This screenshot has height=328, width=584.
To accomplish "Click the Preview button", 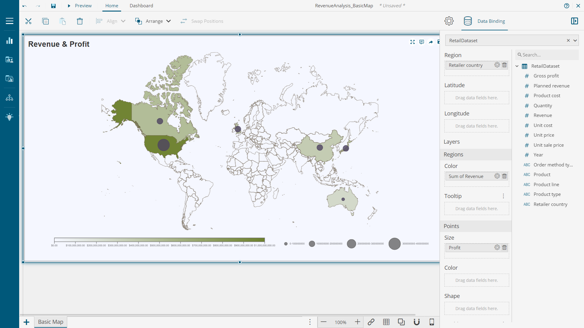I will coord(79,5).
